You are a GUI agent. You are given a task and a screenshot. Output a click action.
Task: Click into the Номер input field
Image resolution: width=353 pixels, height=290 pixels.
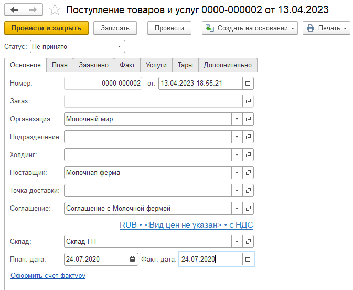click(103, 83)
